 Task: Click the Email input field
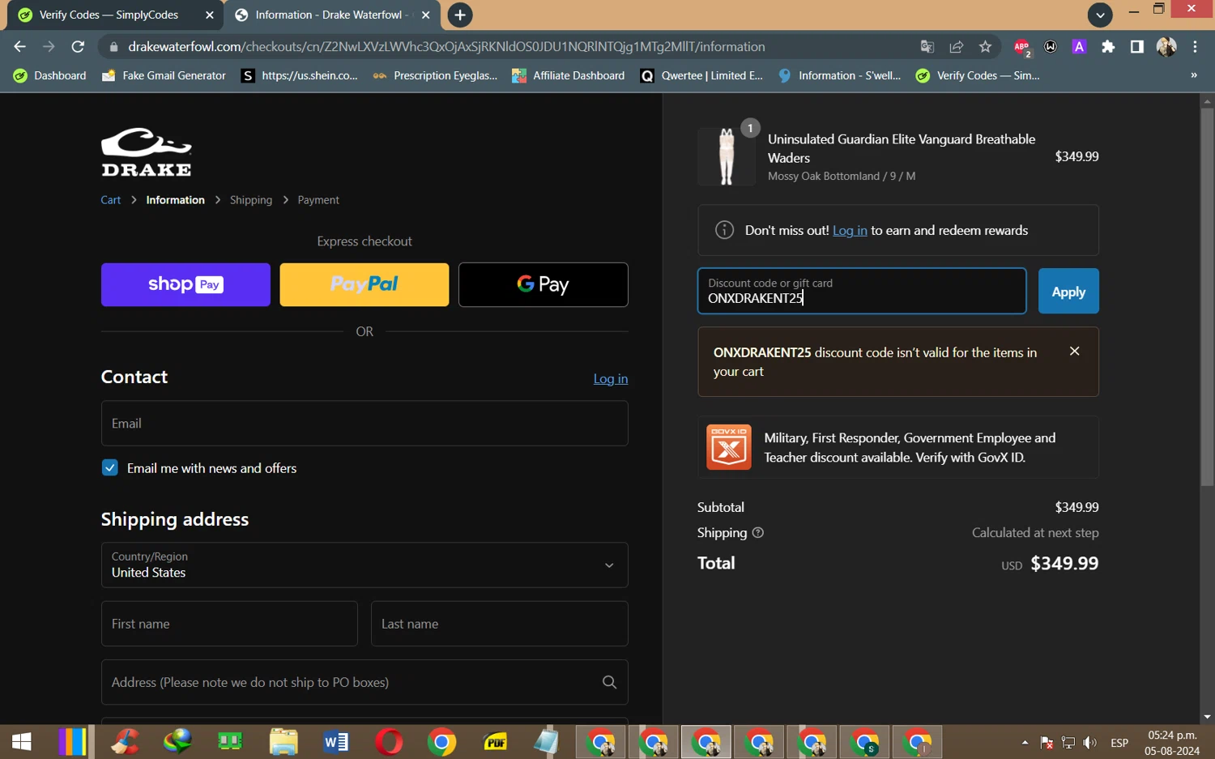click(x=364, y=423)
